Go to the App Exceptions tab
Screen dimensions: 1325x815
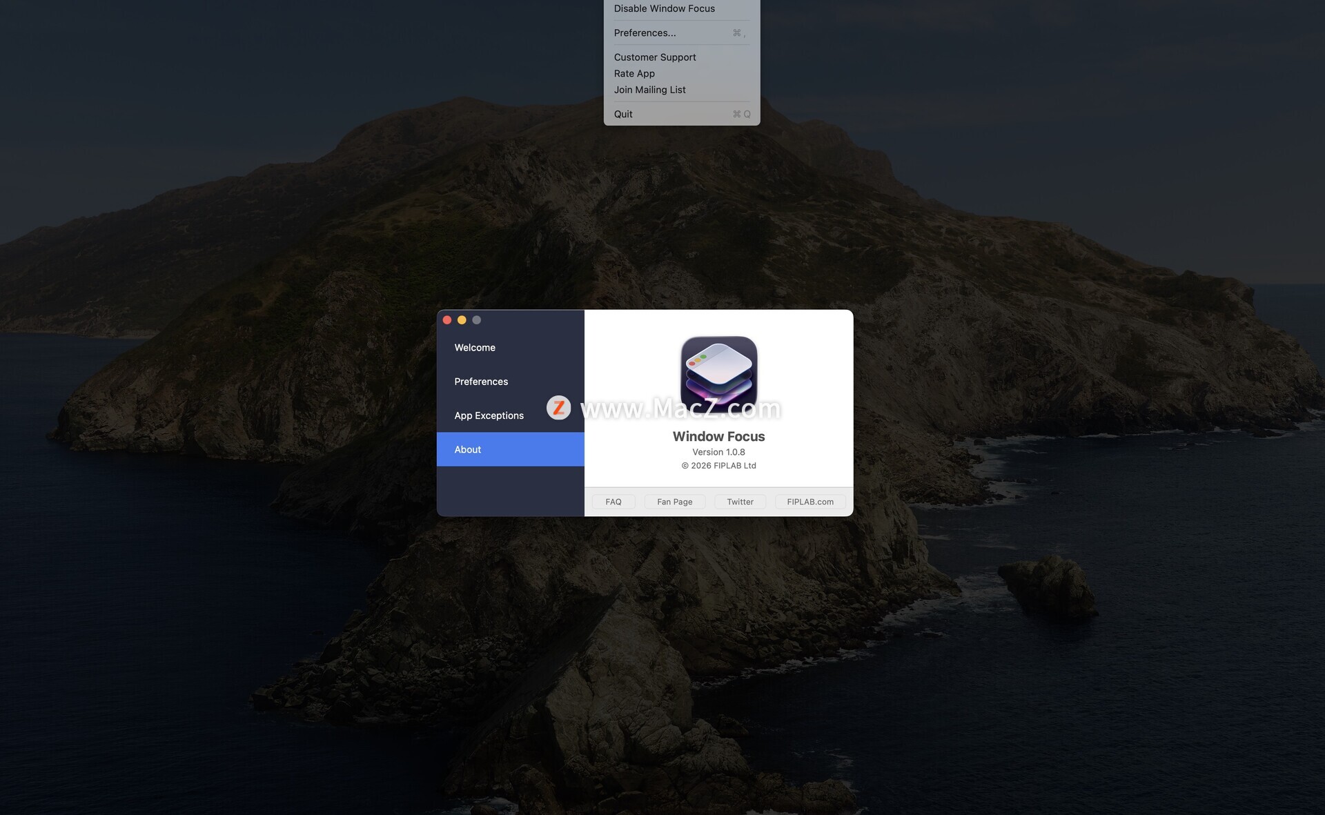[511, 415]
